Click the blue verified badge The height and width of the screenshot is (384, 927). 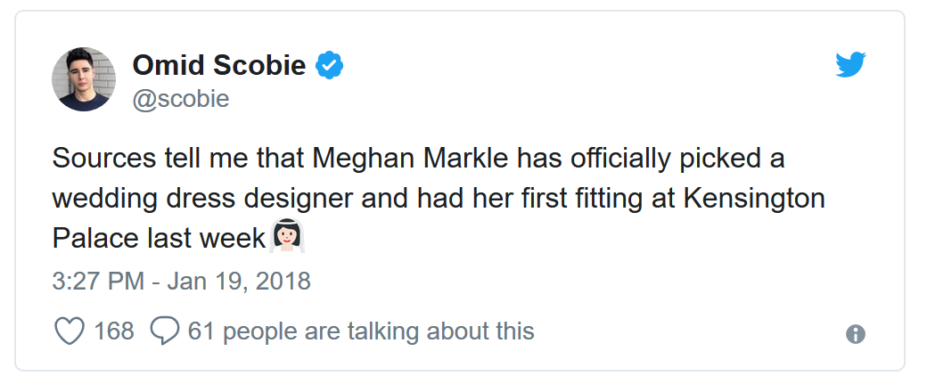[329, 65]
